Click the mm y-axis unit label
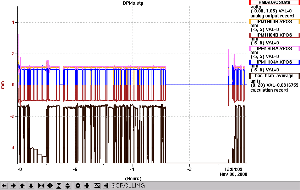The height and width of the screenshot is (190, 300). pyautogui.click(x=3, y=85)
